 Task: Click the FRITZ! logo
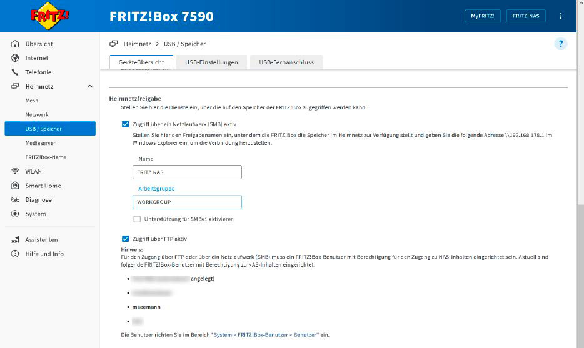click(x=49, y=16)
